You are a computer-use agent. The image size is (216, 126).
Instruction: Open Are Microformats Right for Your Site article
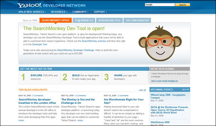tap(123, 101)
